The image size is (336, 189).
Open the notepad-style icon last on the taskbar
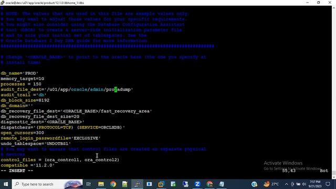pyautogui.click(x=222, y=184)
